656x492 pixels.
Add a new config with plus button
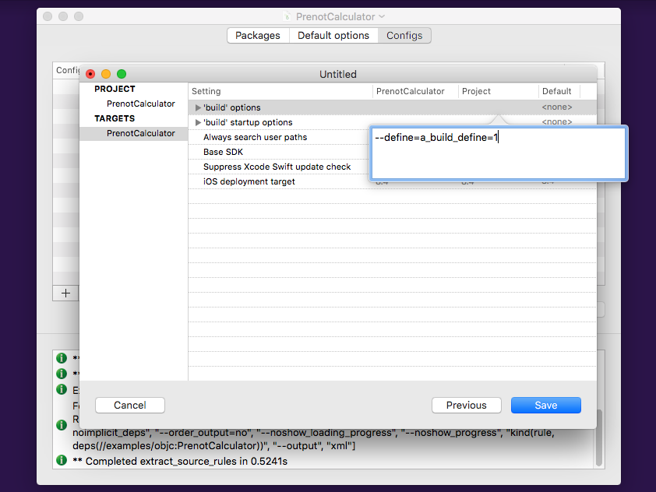tap(65, 293)
